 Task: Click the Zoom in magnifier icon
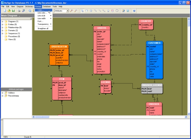(71, 11)
